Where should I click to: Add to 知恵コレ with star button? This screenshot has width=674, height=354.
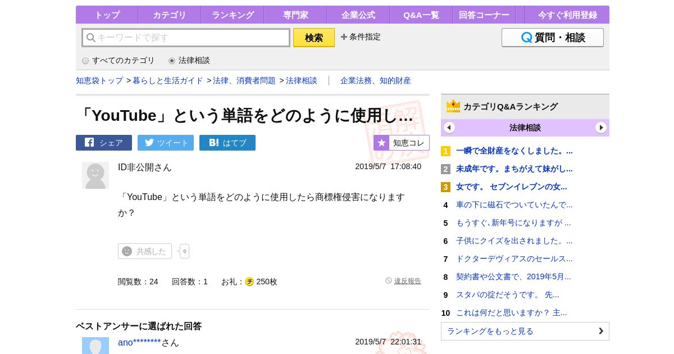click(x=402, y=143)
